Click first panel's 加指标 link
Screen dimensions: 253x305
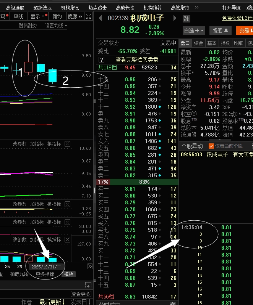point(37,144)
